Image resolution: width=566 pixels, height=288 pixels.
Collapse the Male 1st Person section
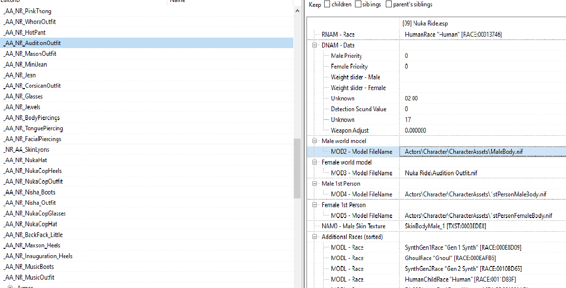click(314, 183)
